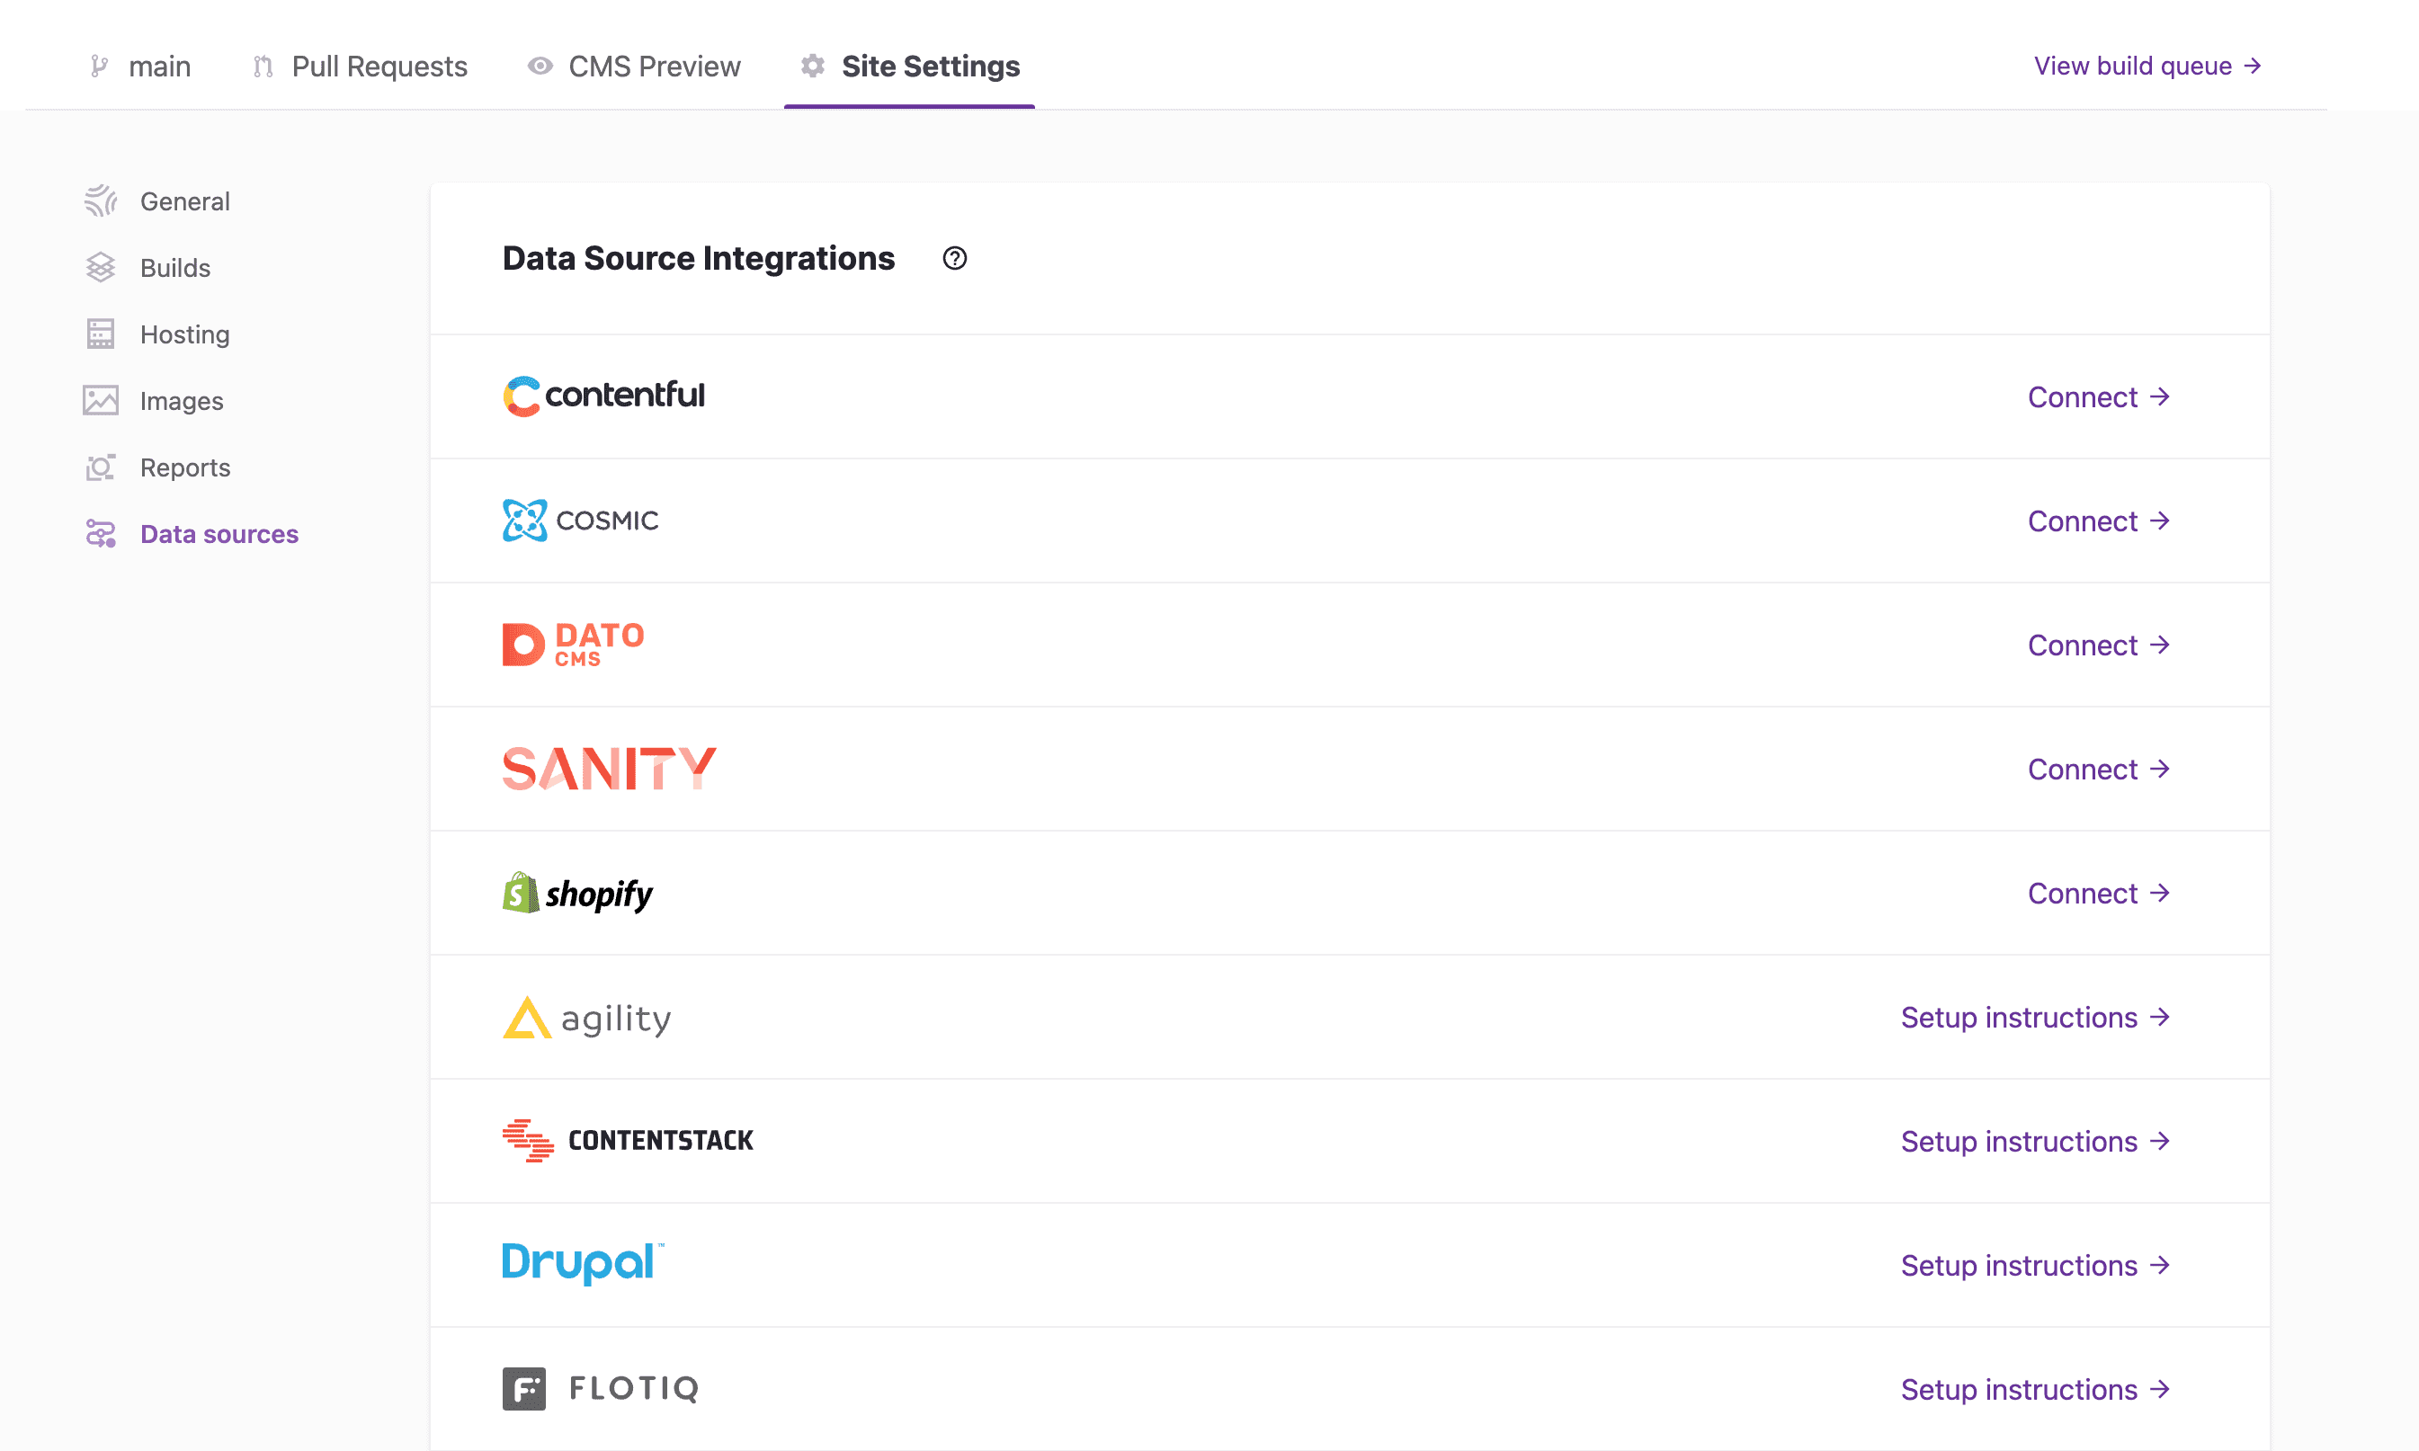2419x1451 pixels.
Task: Click the Shopify logo
Action: point(578,893)
